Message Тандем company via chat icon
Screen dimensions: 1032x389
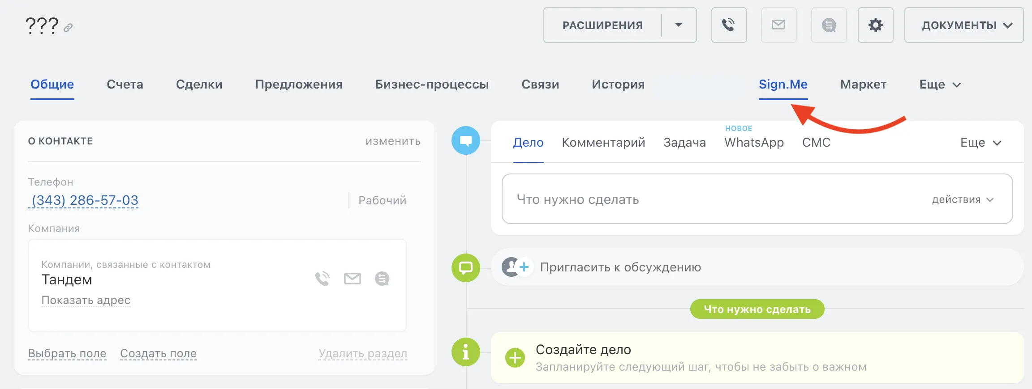pos(382,279)
